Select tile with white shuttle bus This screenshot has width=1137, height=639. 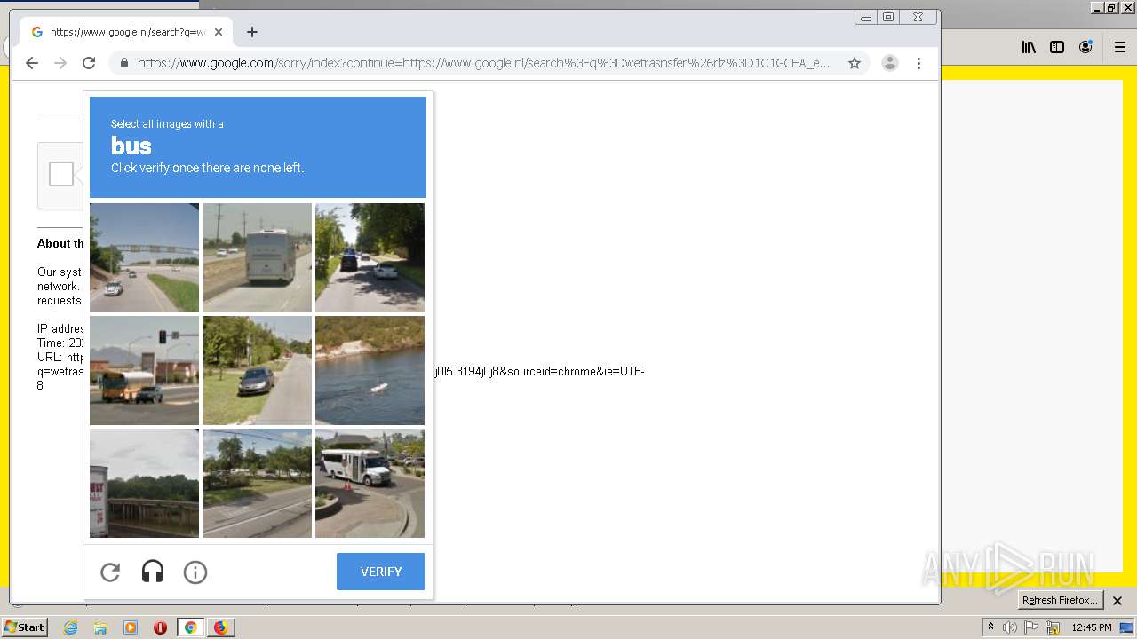click(x=370, y=483)
